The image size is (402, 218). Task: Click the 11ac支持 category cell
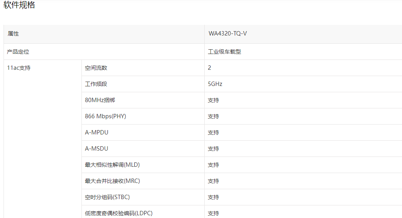pos(43,139)
